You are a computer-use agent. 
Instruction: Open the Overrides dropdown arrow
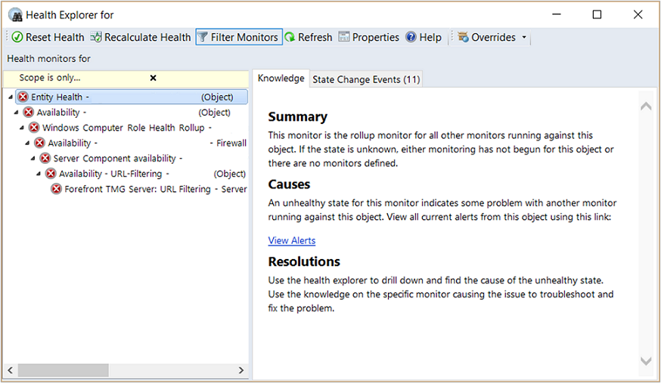click(524, 37)
